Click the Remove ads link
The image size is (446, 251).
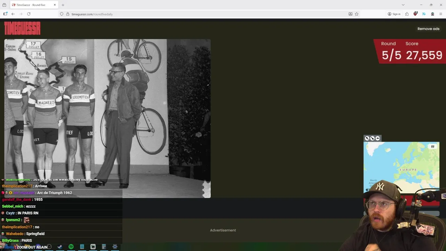pos(428,29)
